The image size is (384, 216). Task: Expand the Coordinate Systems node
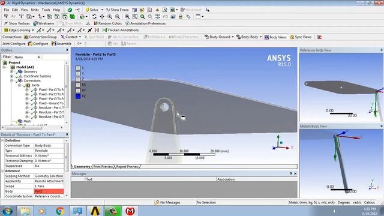[11, 76]
